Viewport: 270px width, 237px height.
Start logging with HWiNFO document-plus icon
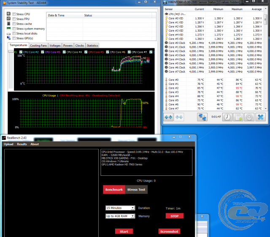tap(238, 117)
